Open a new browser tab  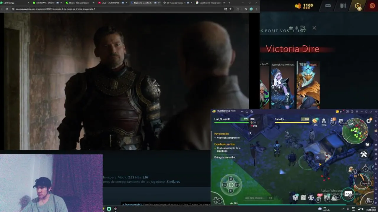[229, 3]
